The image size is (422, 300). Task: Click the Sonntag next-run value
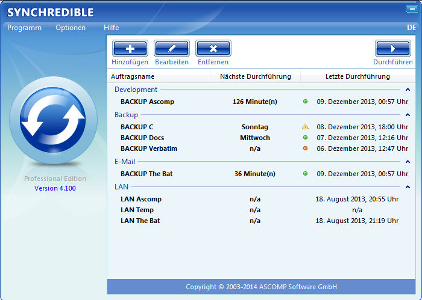(255, 127)
